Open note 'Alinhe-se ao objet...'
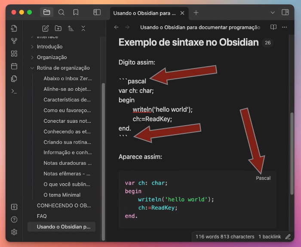 (67, 89)
